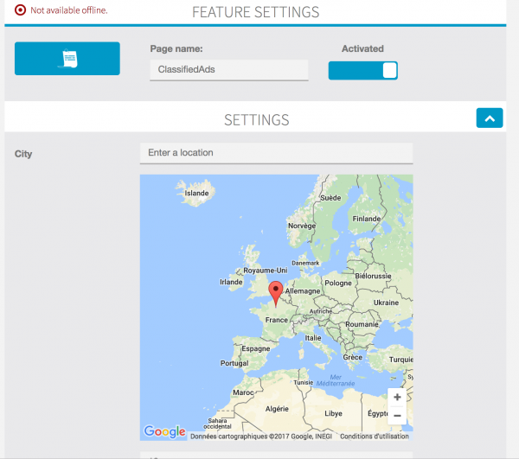Collapse the Settings section with chevron
The height and width of the screenshot is (459, 519).
(489, 119)
